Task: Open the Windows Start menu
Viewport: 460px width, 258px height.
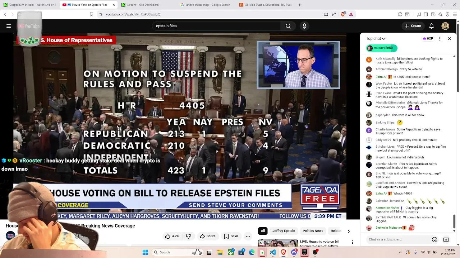Action: [x=145, y=252]
